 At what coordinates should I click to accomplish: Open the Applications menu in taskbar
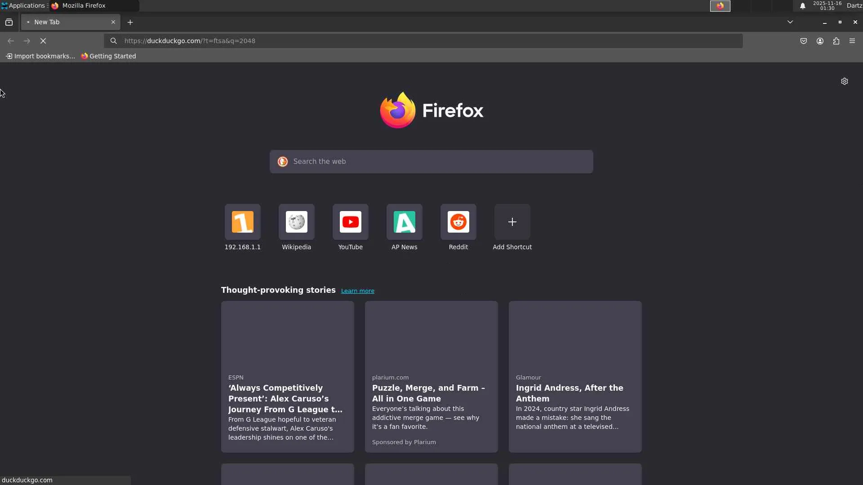[23, 6]
